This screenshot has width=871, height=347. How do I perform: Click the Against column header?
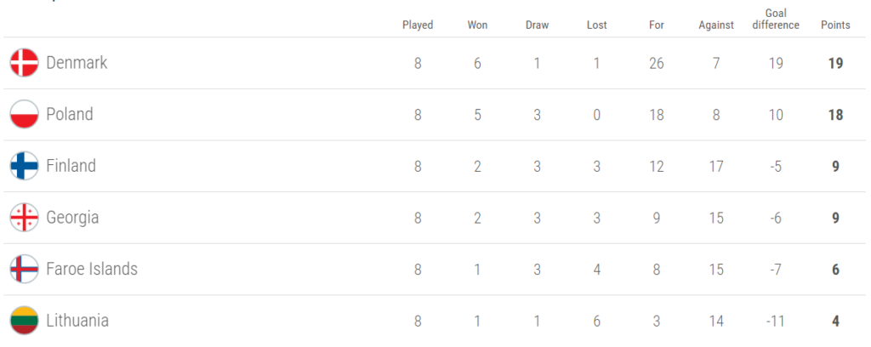[716, 26]
